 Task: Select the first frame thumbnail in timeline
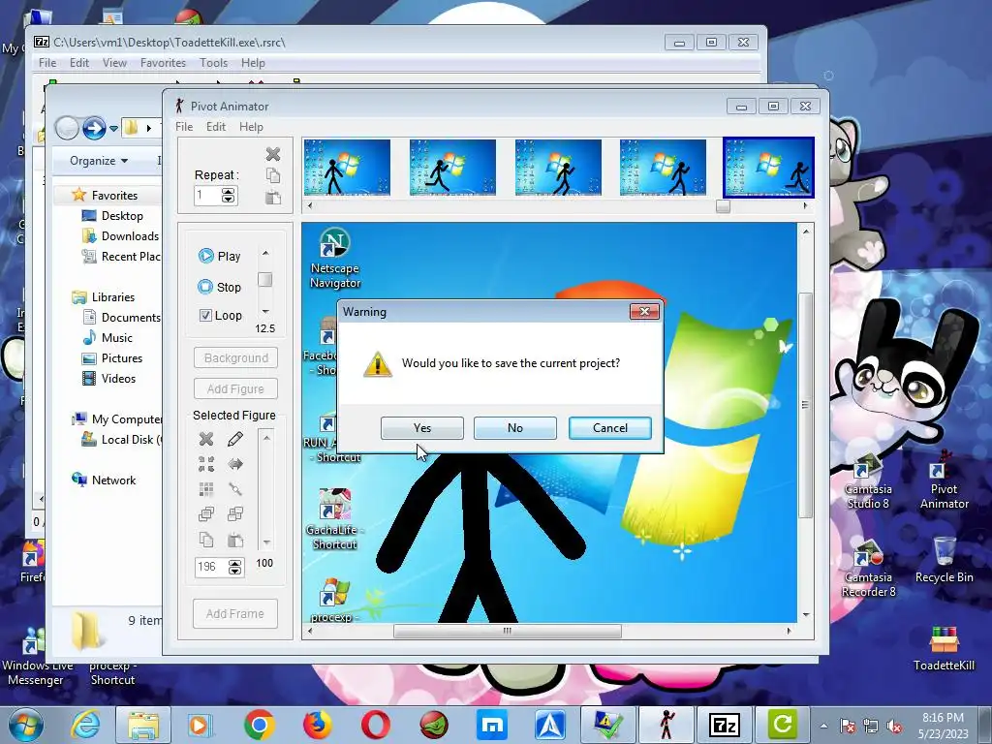[x=348, y=168]
